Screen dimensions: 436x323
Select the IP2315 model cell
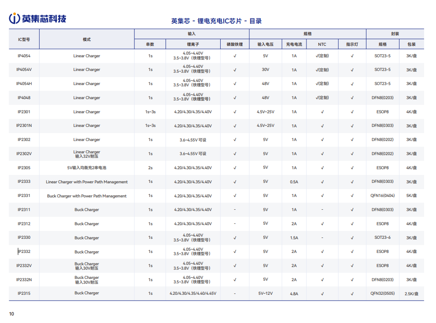[24, 293]
